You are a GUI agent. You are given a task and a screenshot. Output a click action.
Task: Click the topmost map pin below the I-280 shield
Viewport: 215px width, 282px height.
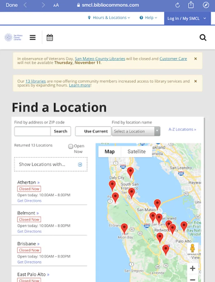click(x=130, y=172)
